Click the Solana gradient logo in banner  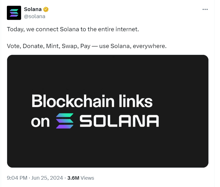pyautogui.click(x=65, y=121)
